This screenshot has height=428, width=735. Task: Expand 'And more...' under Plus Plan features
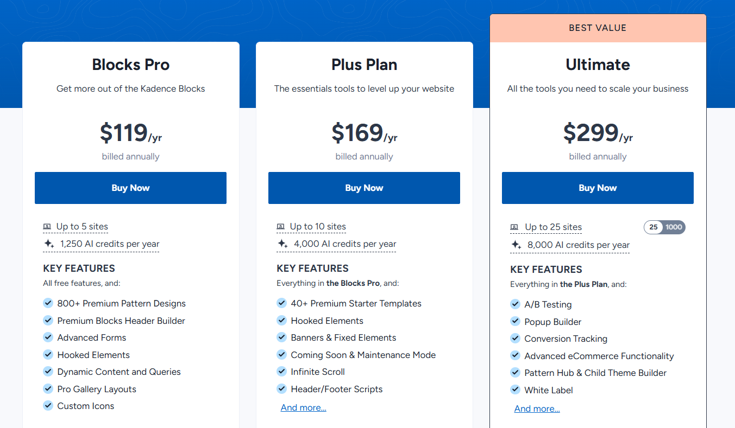coord(303,407)
